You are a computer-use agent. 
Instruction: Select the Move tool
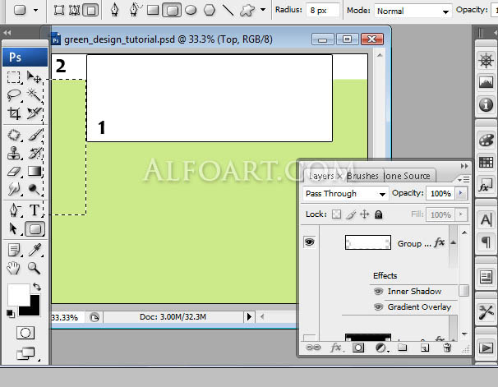tap(34, 77)
